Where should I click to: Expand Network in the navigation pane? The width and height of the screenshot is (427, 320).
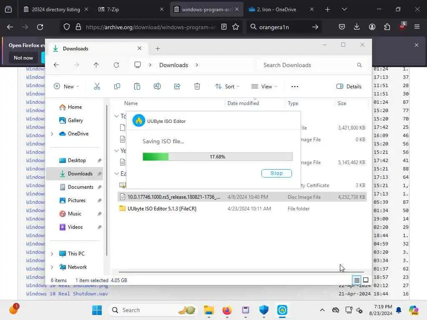(x=52, y=267)
